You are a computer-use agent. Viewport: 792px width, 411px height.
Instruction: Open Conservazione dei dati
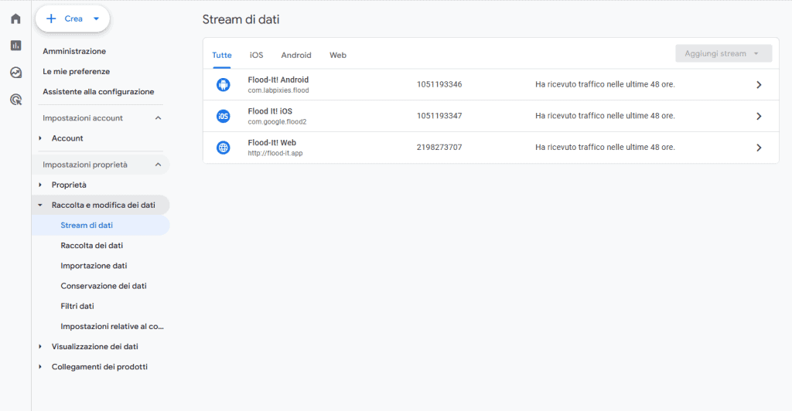(x=104, y=286)
